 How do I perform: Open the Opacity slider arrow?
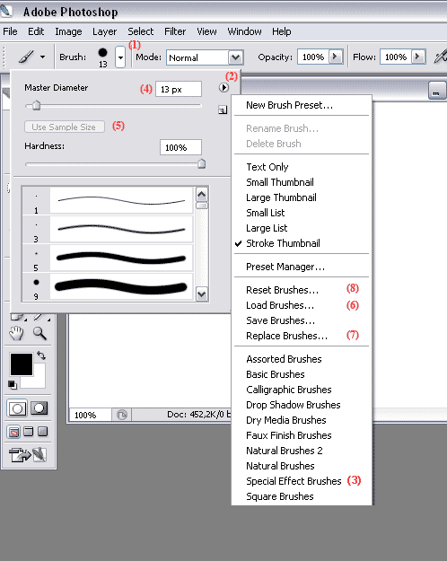pyautogui.click(x=336, y=57)
